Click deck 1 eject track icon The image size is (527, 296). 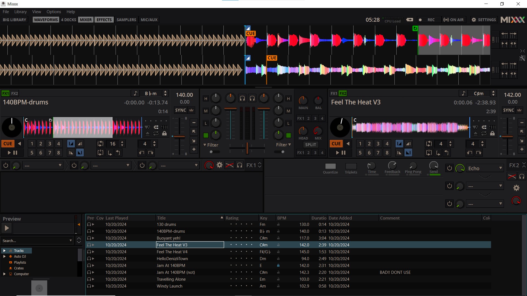(147, 133)
